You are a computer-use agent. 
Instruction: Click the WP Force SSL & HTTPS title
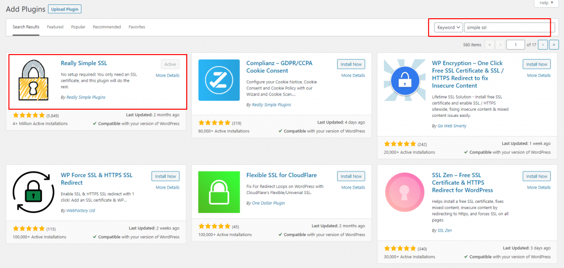click(97, 179)
